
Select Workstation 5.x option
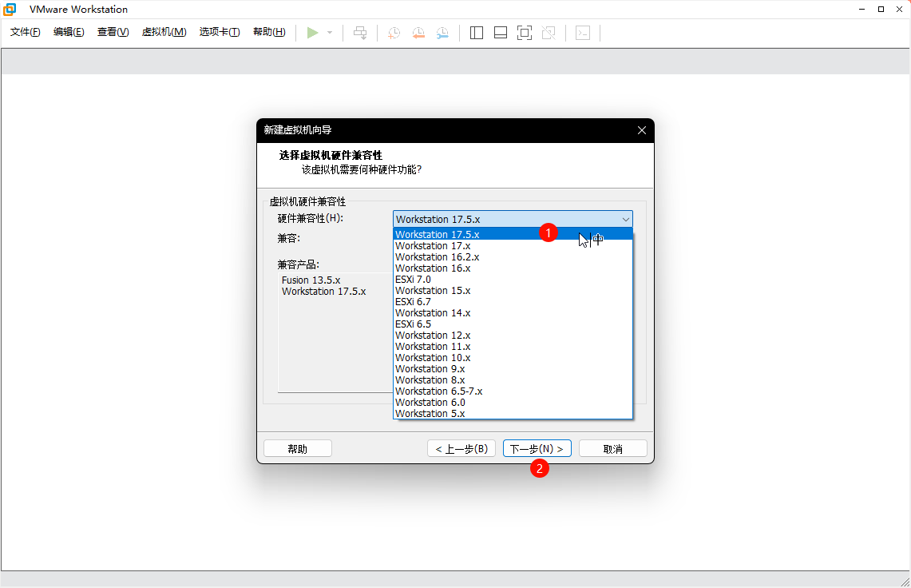coord(513,414)
